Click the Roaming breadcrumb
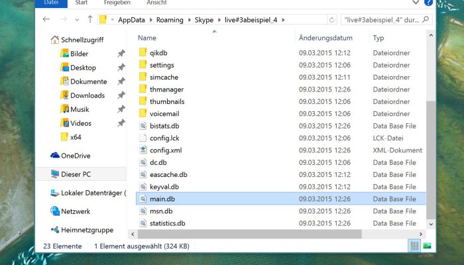Image resolution: width=464 pixels, height=265 pixels. tap(170, 20)
